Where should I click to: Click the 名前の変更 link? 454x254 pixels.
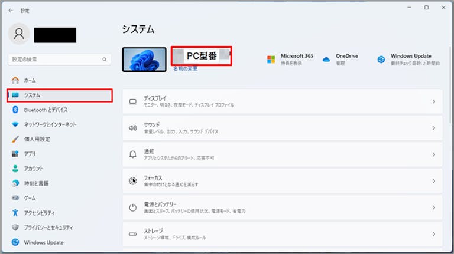click(x=185, y=69)
